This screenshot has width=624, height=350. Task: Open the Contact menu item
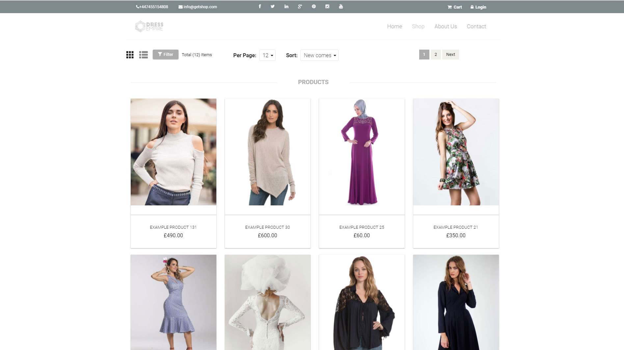pyautogui.click(x=476, y=26)
